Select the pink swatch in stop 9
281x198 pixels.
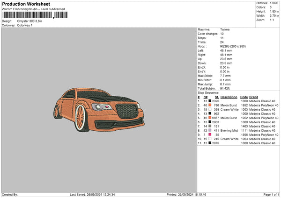[x=209, y=134]
